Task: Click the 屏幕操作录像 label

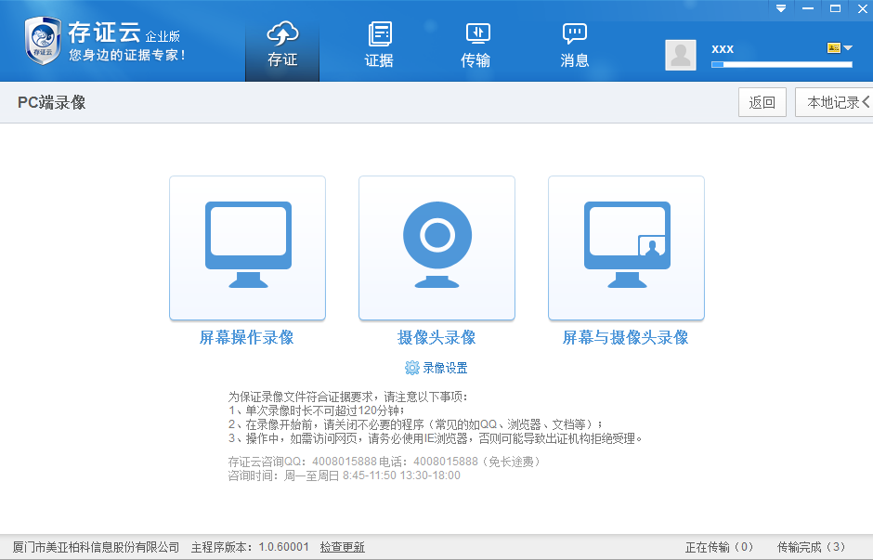Action: (247, 337)
